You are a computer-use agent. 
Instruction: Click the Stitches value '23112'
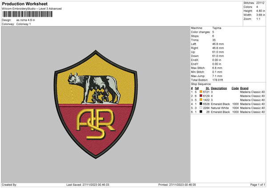click(x=260, y=3)
